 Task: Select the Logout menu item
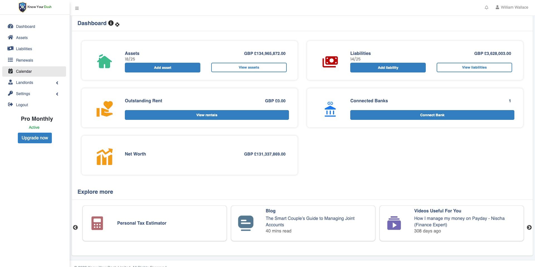[x=34, y=105]
